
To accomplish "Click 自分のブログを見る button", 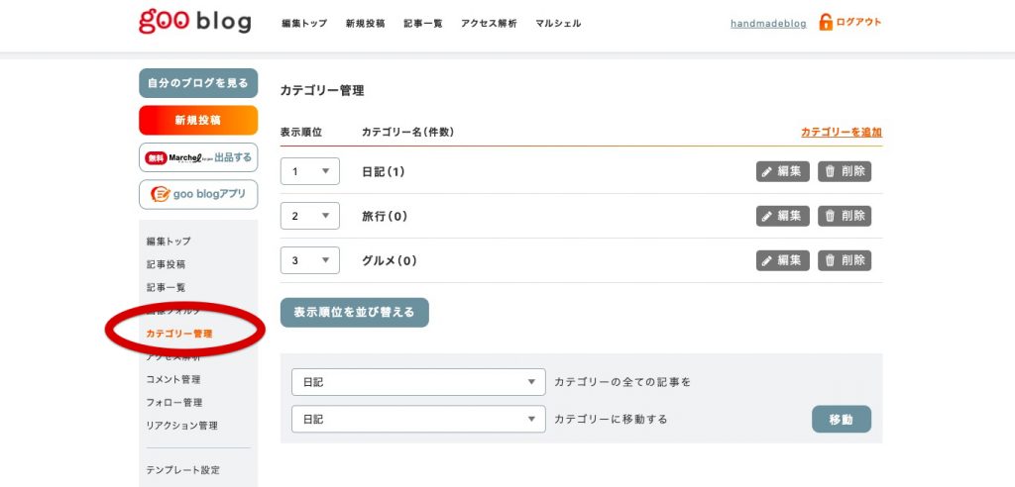I will [198, 83].
